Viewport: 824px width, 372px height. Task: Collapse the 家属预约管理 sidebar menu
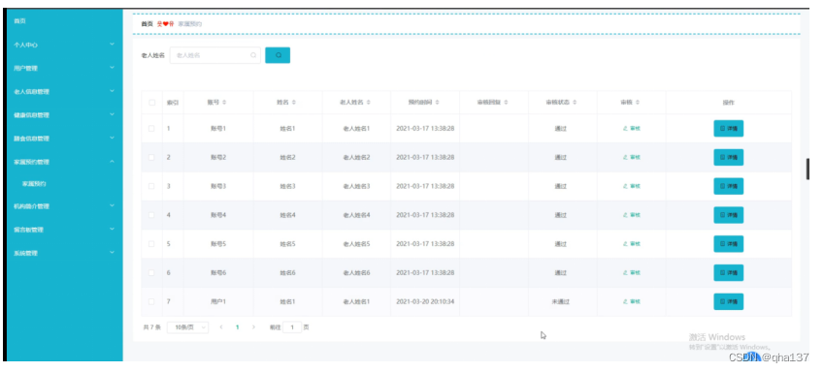(64, 162)
